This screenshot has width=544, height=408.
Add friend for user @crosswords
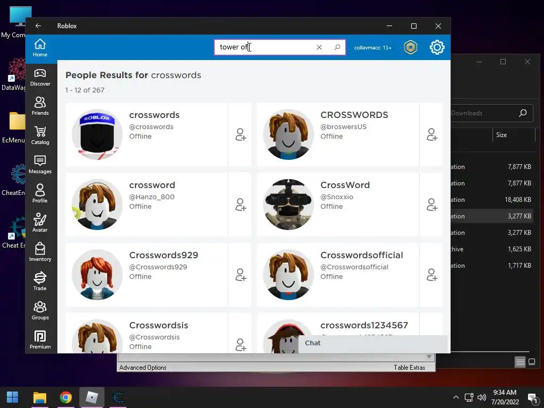coord(241,134)
